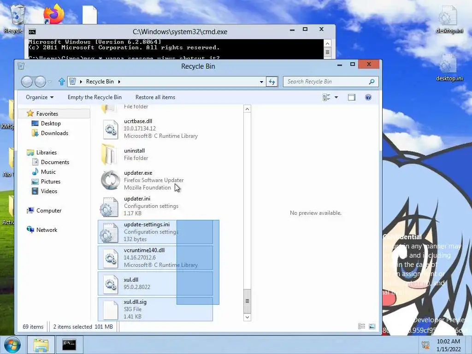This screenshot has height=354, width=472.
Task: Switch to large icons view in status bar
Action: tap(372, 326)
